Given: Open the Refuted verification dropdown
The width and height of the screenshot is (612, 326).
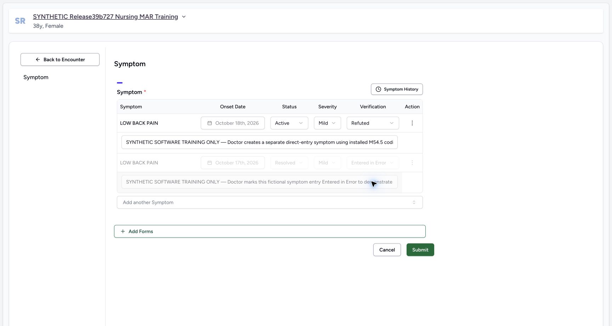Looking at the screenshot, I should [373, 123].
